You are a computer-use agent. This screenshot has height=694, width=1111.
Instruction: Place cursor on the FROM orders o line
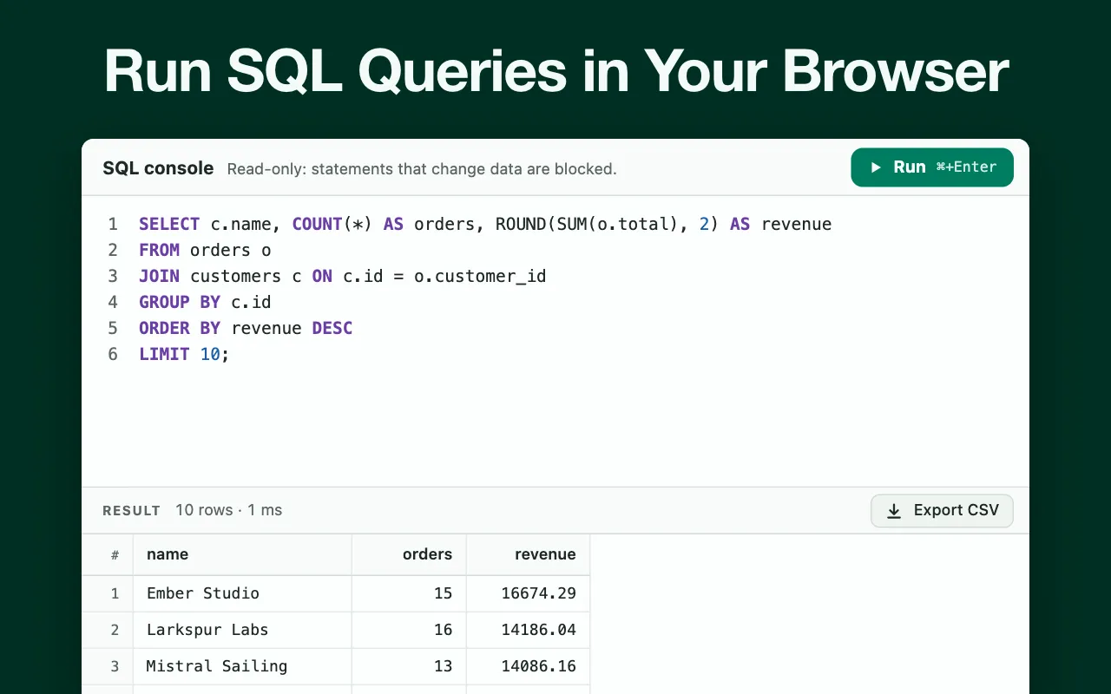[205, 250]
